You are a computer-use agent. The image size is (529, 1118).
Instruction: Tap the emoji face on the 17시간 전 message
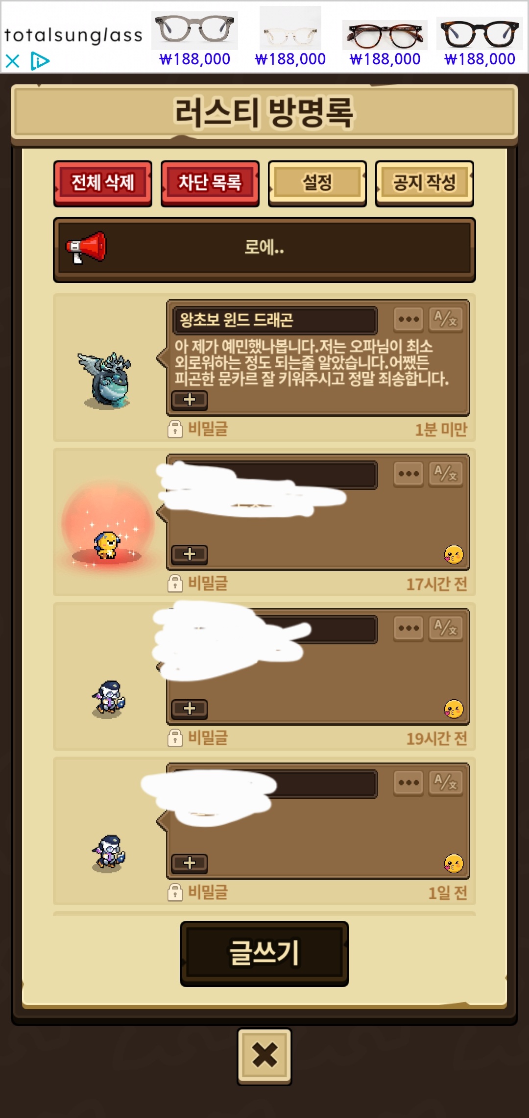[454, 555]
